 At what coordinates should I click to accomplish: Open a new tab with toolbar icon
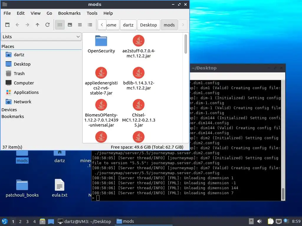point(7,25)
